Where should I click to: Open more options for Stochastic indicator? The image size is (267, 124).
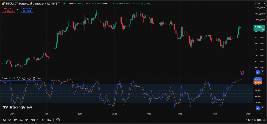point(39,78)
